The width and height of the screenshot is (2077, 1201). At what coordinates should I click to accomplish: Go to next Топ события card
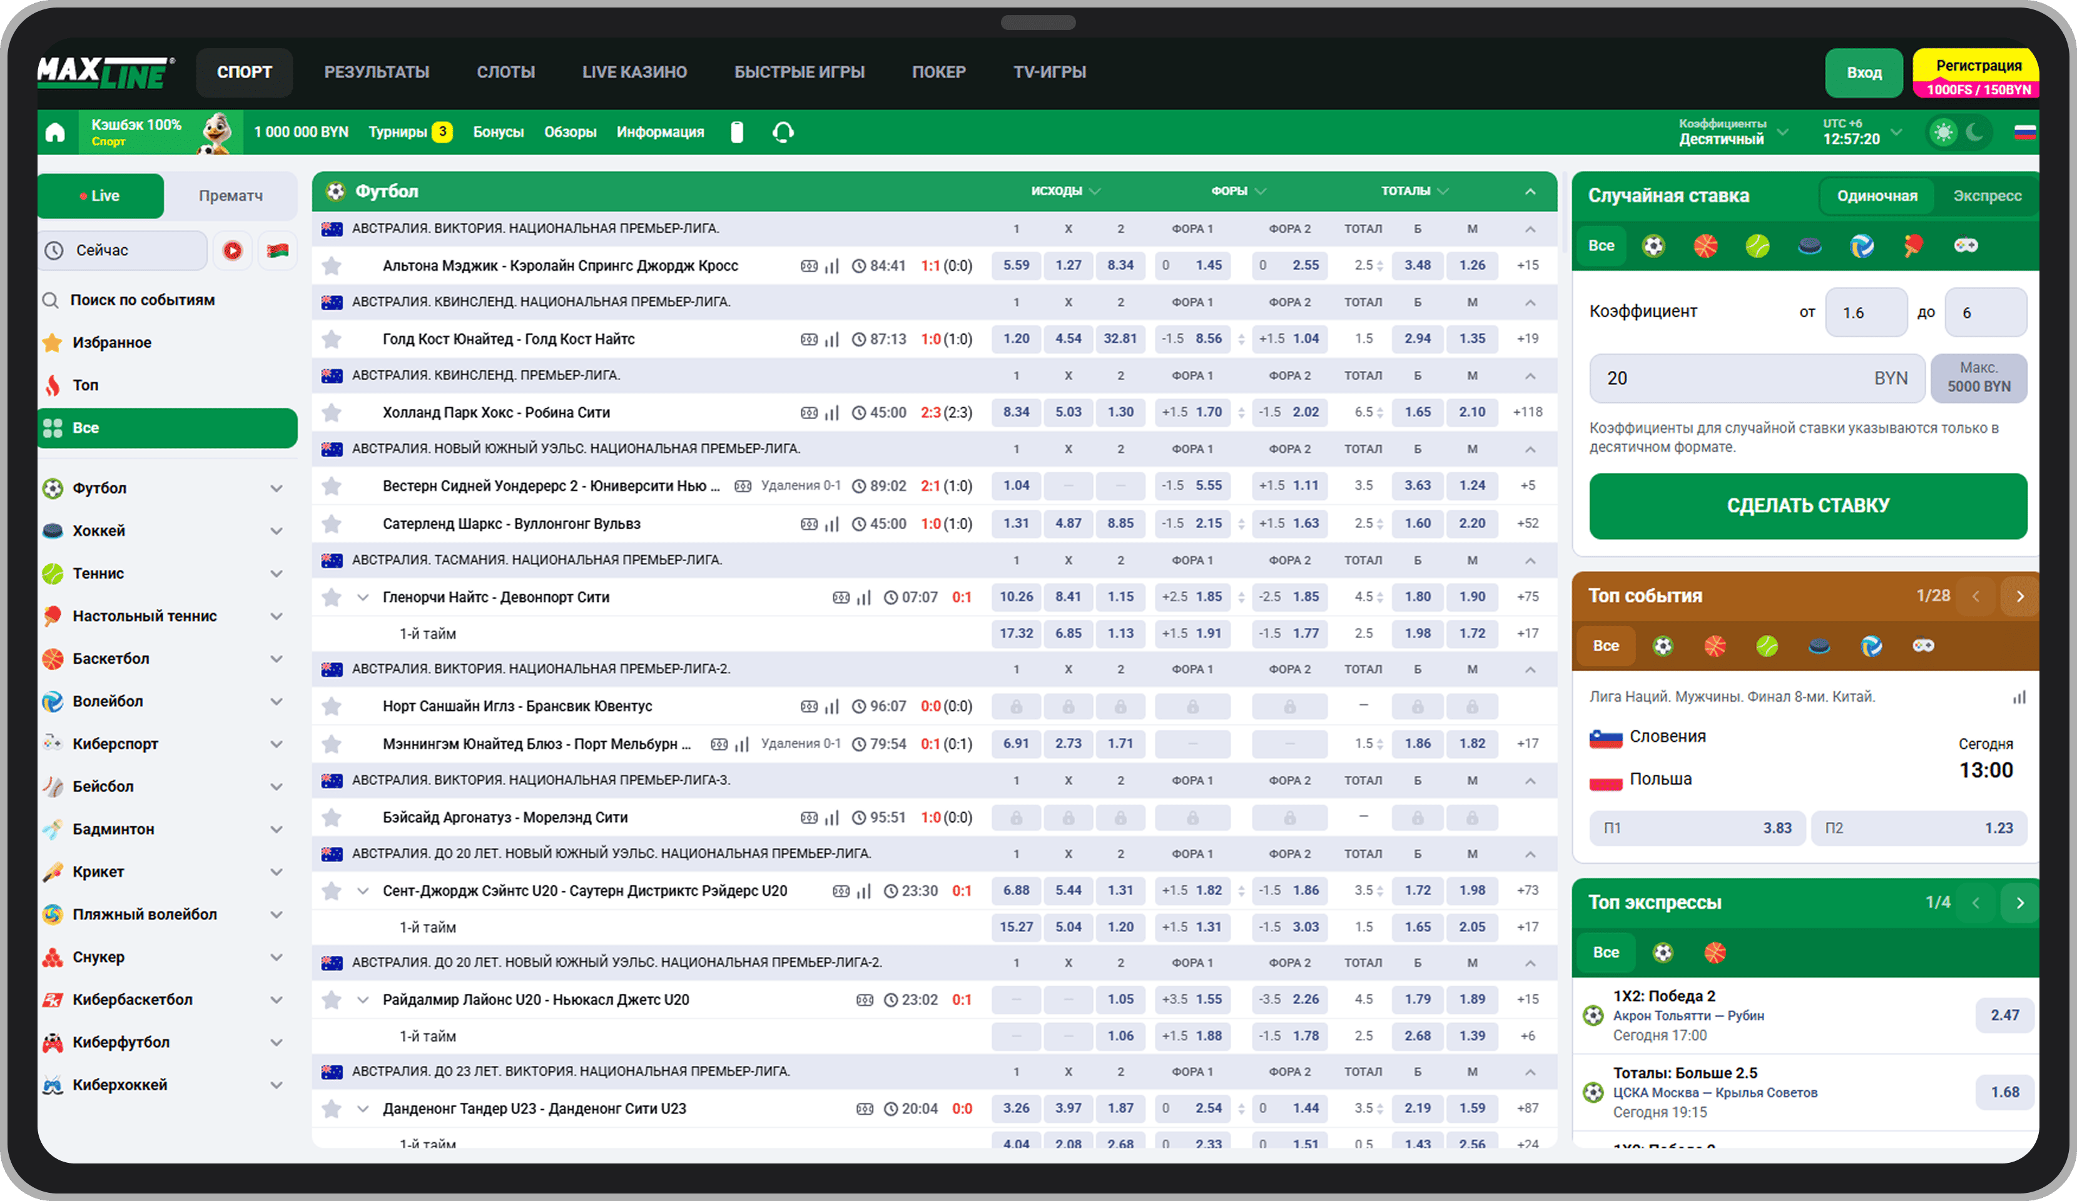point(2019,596)
